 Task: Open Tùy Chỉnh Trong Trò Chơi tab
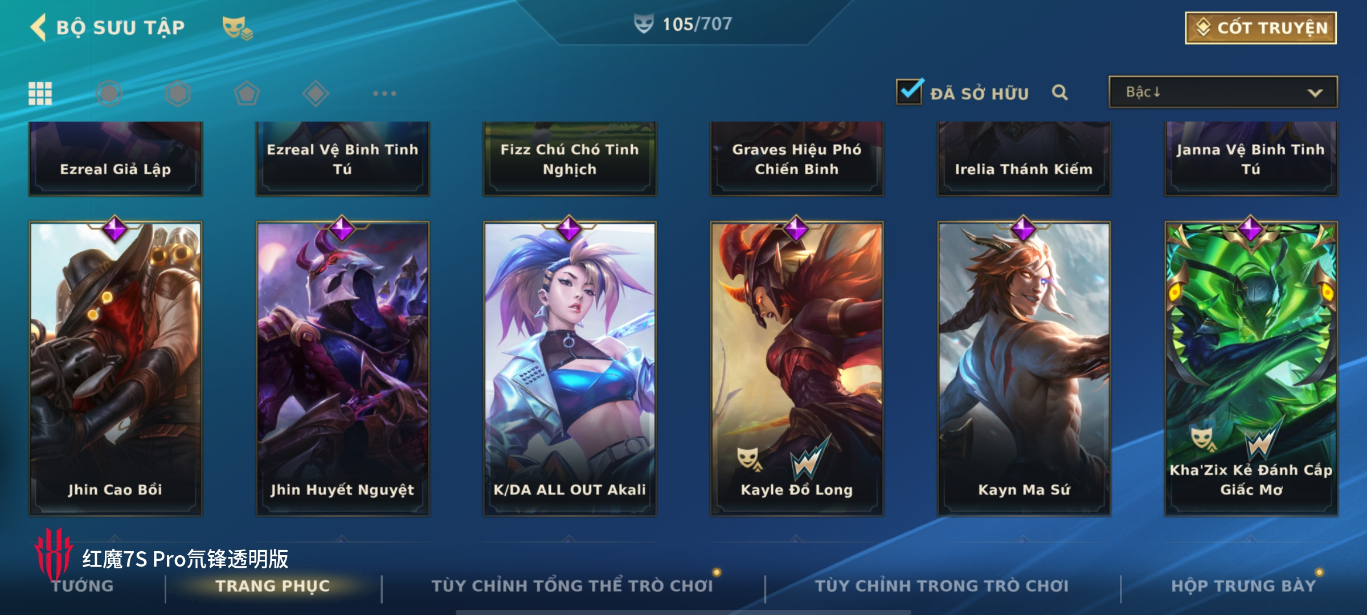click(x=942, y=585)
